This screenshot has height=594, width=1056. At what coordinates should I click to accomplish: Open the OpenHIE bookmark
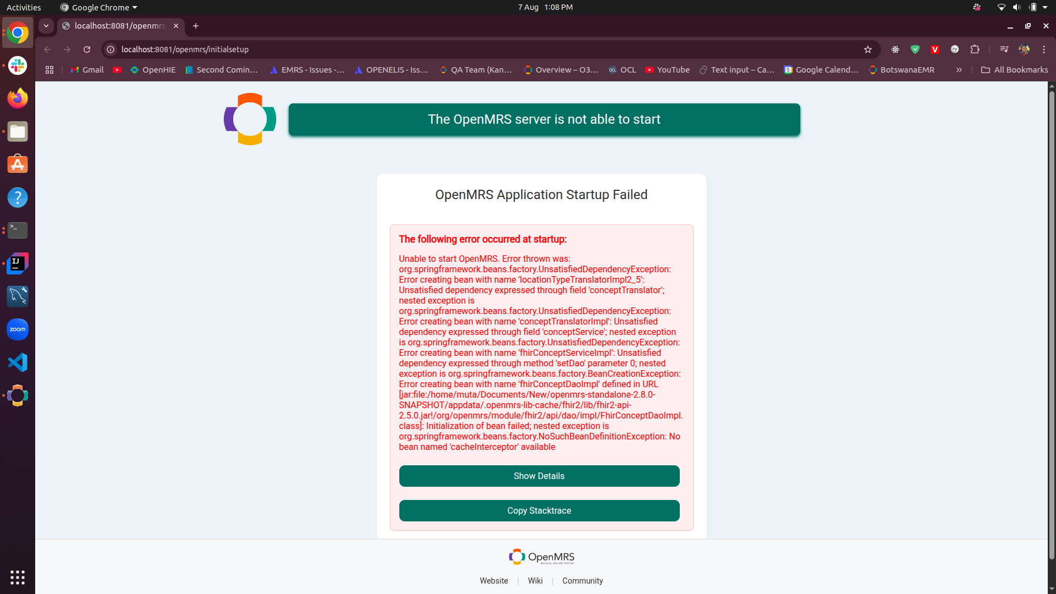(x=153, y=70)
